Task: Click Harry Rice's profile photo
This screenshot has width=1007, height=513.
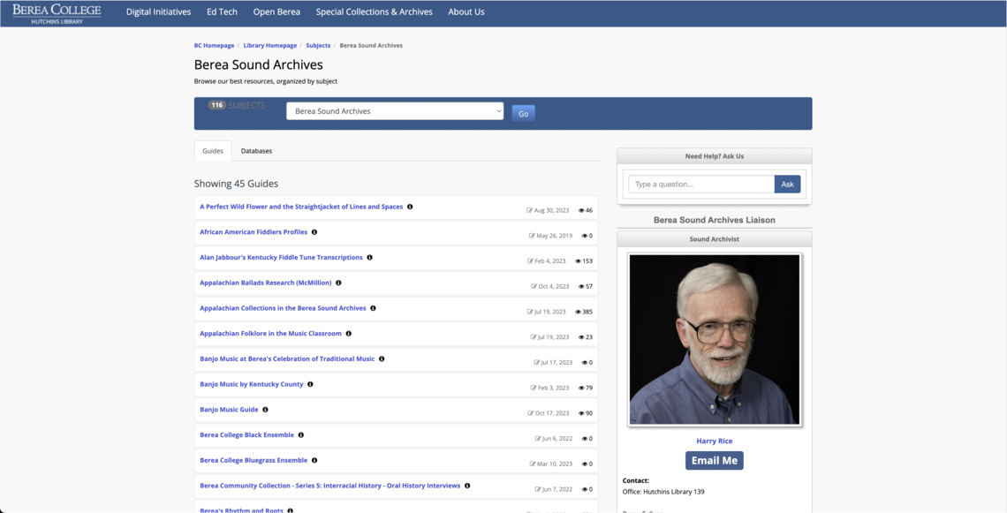Action: (x=714, y=339)
